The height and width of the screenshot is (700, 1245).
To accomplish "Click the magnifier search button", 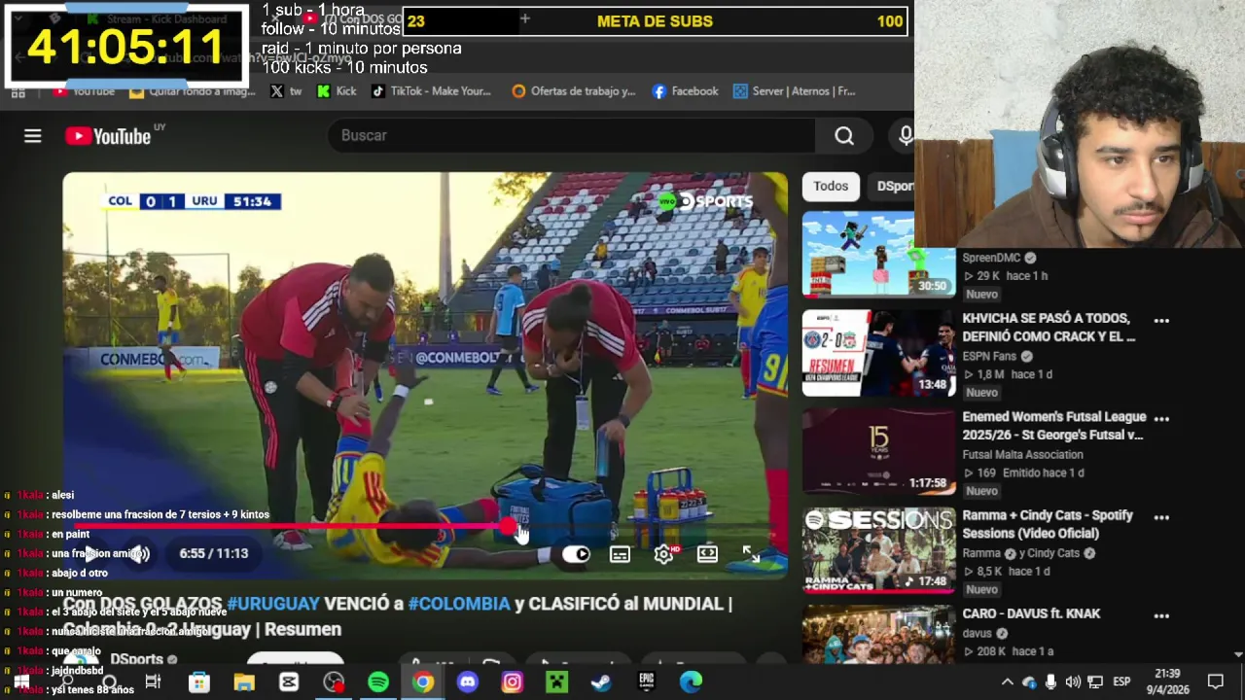I will tap(844, 136).
